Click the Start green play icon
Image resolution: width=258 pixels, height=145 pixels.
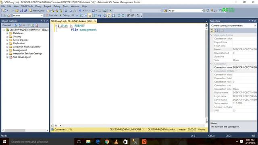pos(110,11)
